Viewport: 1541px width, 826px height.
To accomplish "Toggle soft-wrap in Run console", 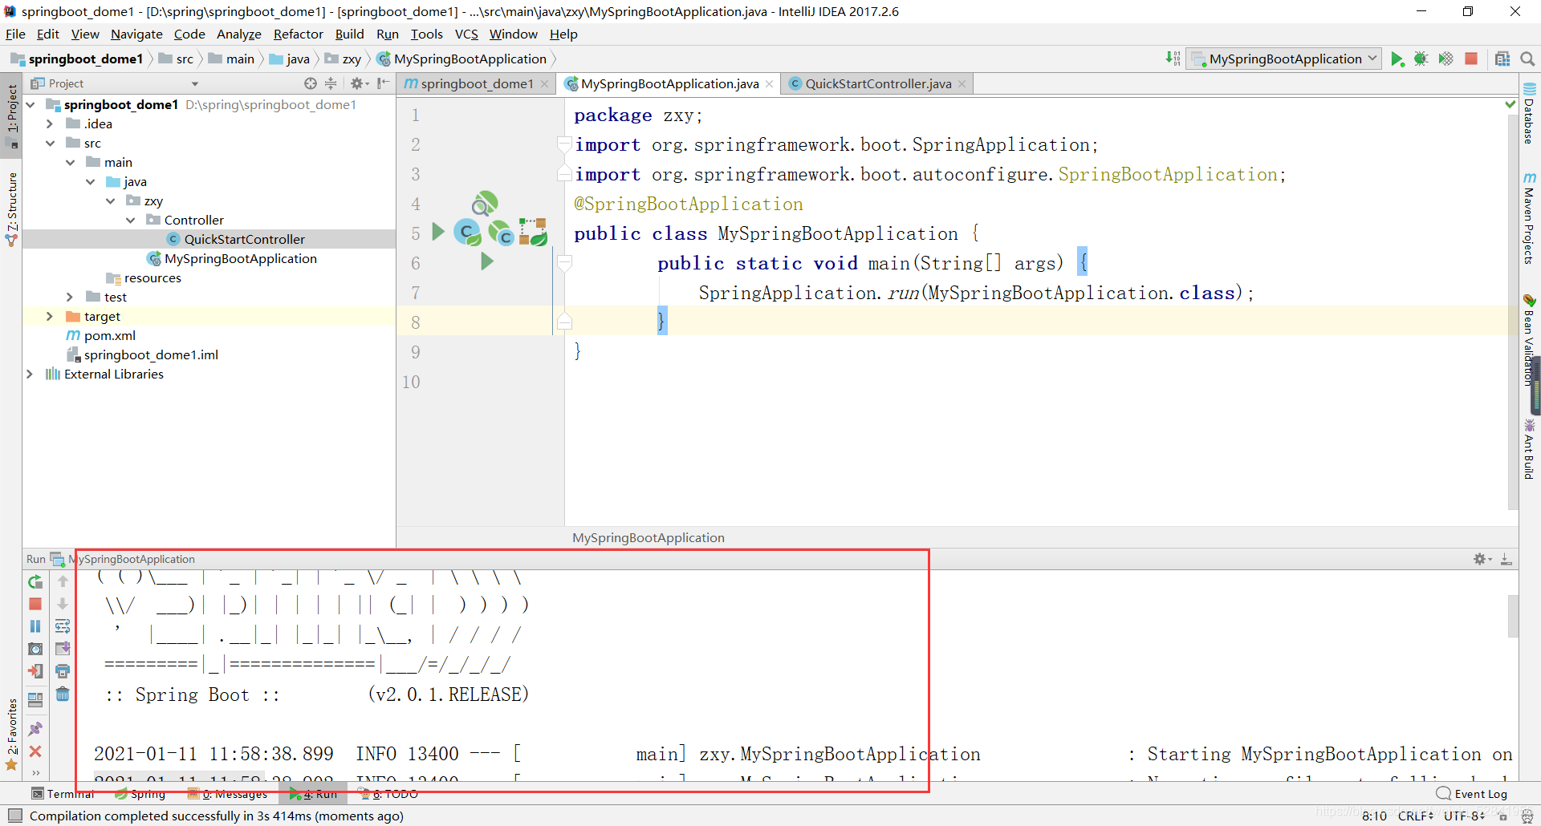I will point(63,626).
